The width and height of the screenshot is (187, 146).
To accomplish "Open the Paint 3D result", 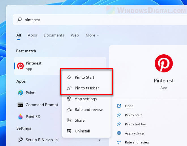I will click(33, 117).
